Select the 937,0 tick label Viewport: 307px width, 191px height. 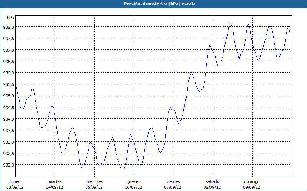[9, 50]
